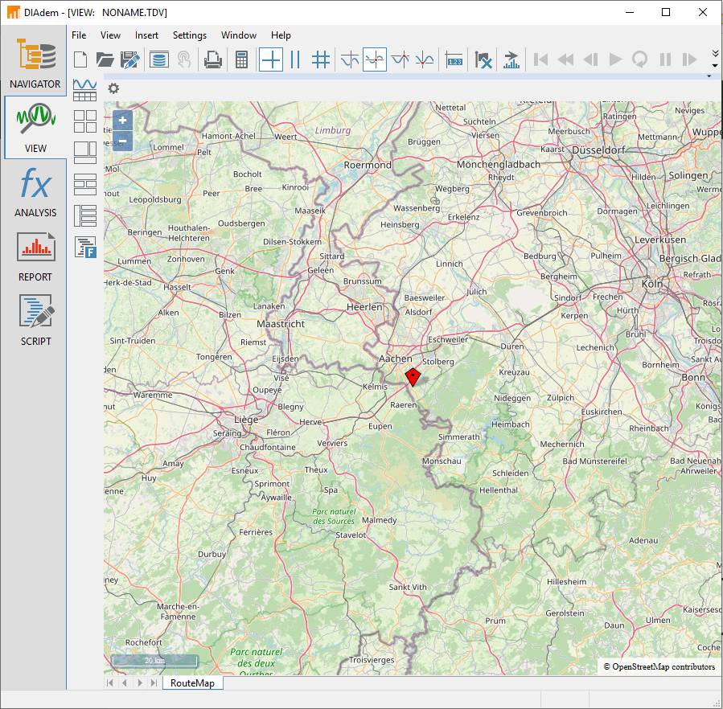Zoom in on the map
Image resolution: width=723 pixels, height=709 pixels.
point(123,121)
